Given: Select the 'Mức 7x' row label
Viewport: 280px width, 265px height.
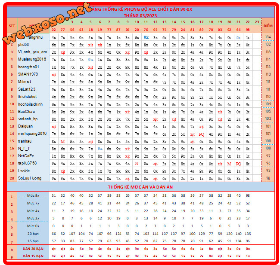Looking at the screenshot, I should click(33, 203).
